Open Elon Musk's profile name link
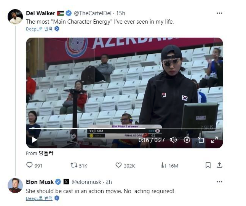Viewport: 246px width, 206px height. (40, 182)
